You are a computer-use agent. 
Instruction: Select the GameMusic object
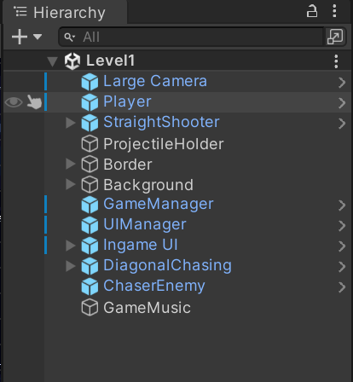point(147,308)
